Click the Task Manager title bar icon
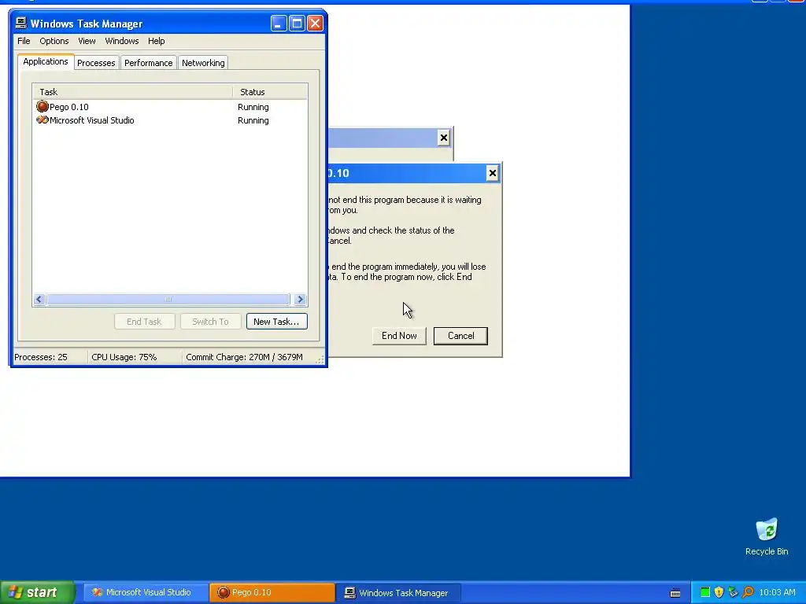 coord(20,23)
